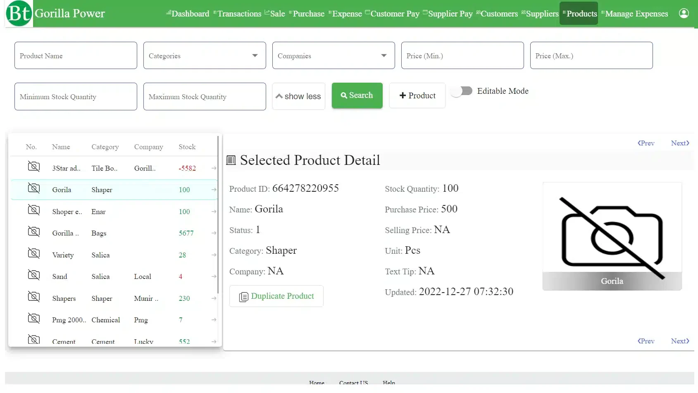This screenshot has width=698, height=393.
Task: Open the Transactions menu item
Action: tap(237, 14)
